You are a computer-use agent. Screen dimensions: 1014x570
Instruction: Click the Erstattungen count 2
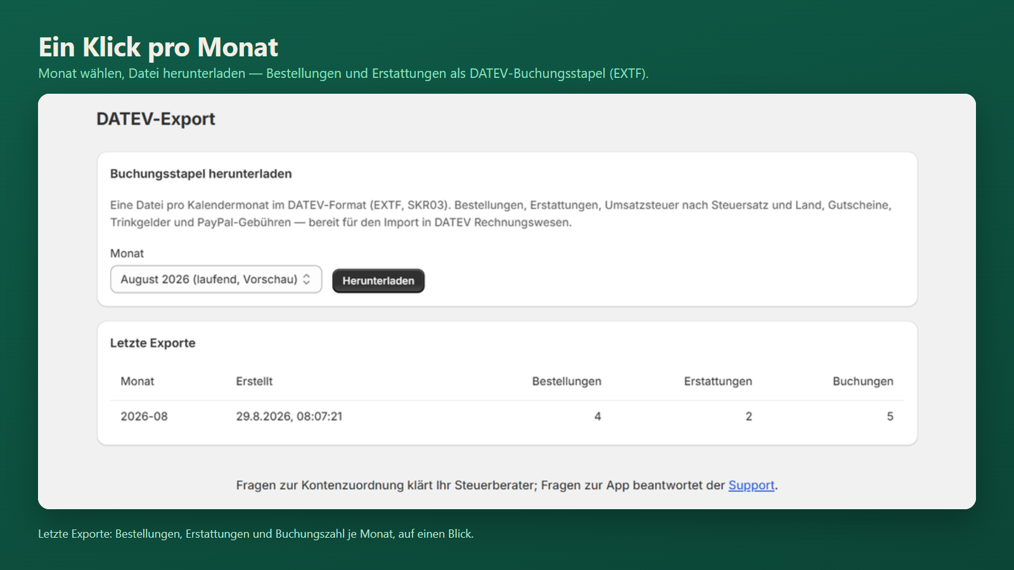pos(748,417)
